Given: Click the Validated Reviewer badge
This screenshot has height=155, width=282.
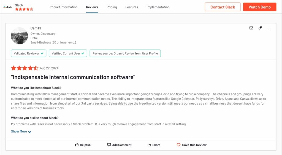Looking at the screenshot, I should [x=29, y=53].
